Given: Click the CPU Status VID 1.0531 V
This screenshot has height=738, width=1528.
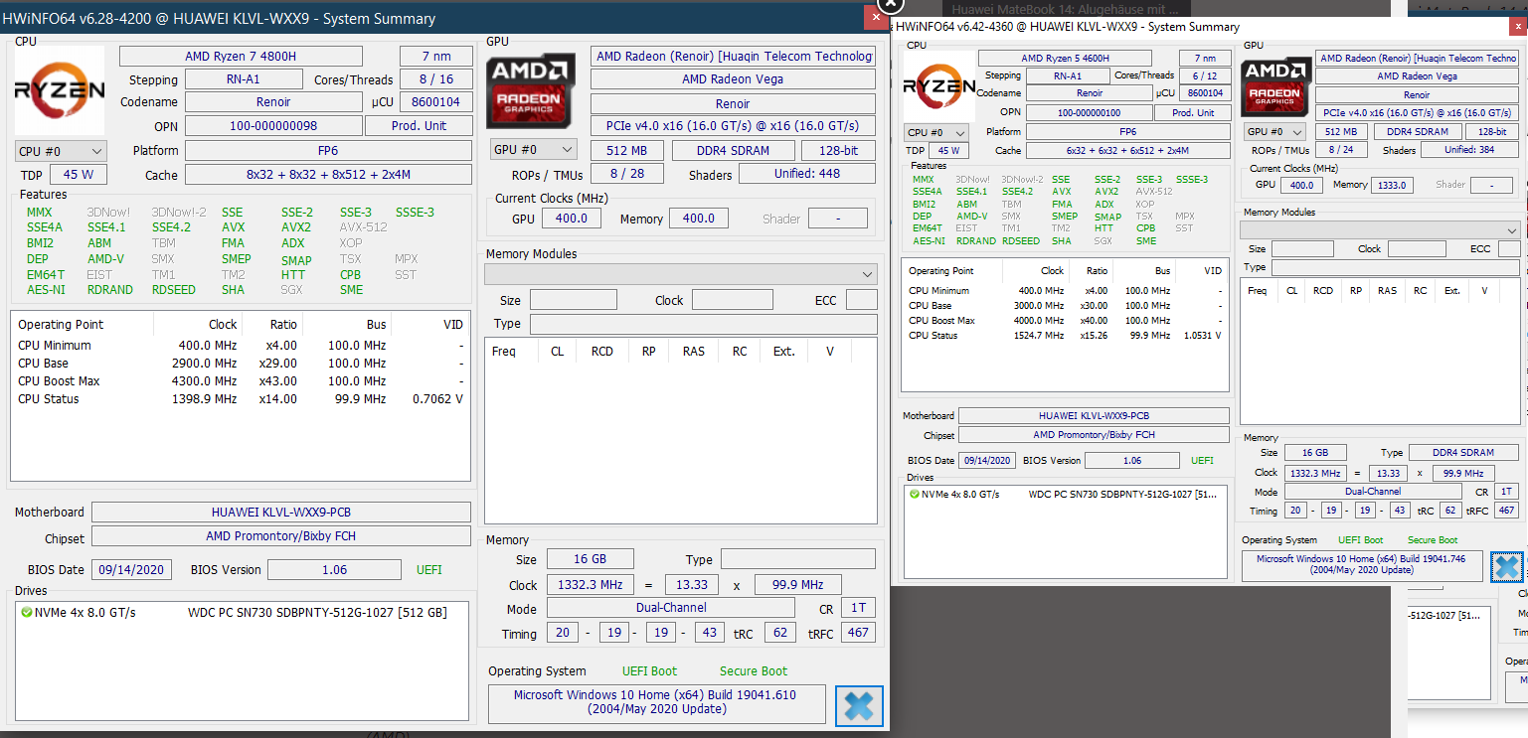Looking at the screenshot, I should click(1203, 336).
